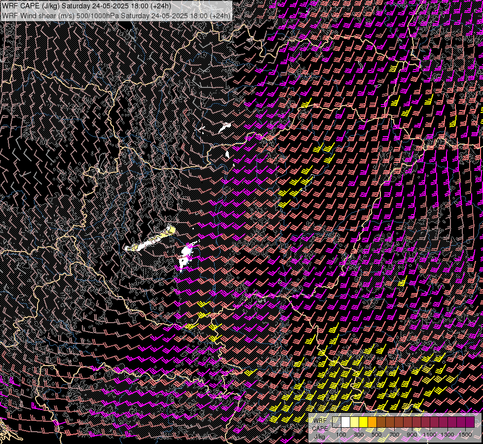Click the transparent first legend swatch

336,422
